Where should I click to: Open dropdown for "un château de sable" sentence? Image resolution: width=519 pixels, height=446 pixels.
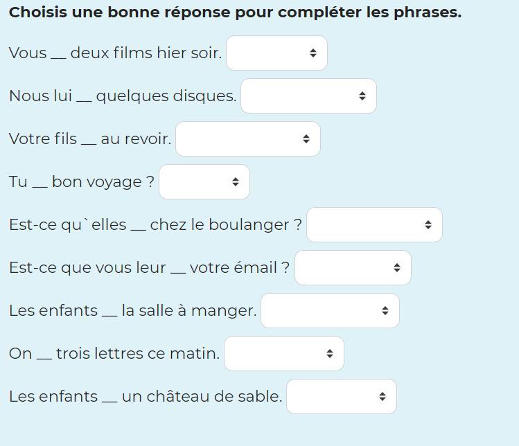pos(342,397)
